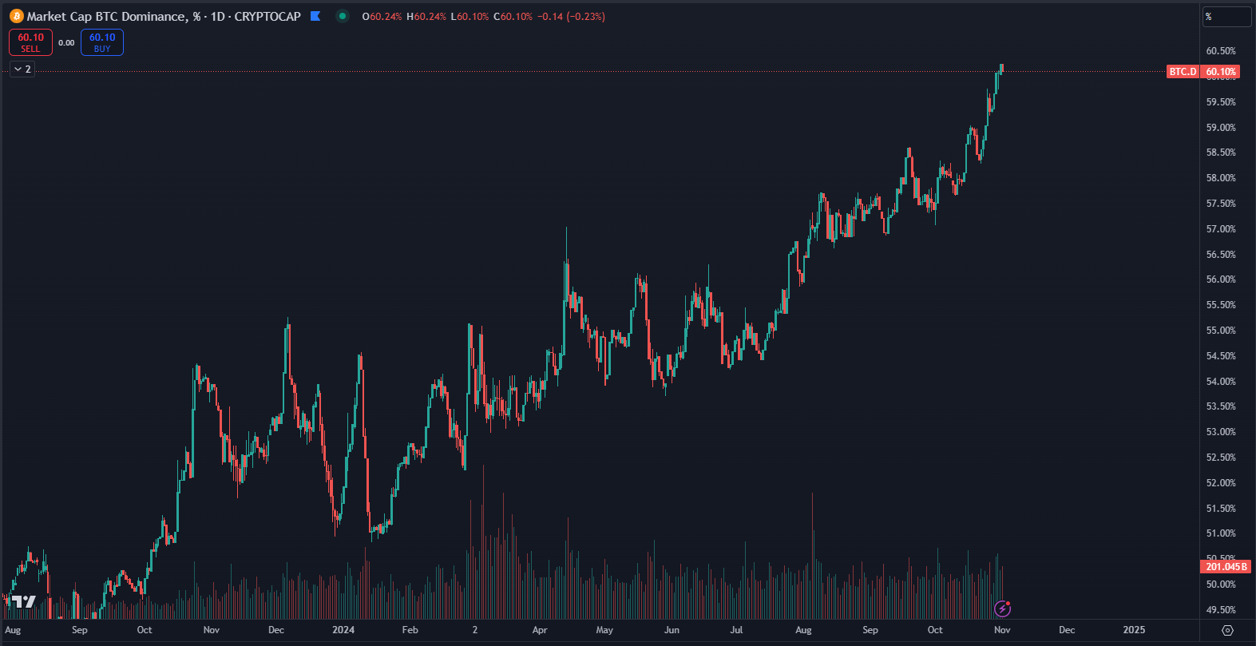This screenshot has width=1256, height=646.
Task: Click the 201.045B volume value label
Action: pyautogui.click(x=1225, y=567)
